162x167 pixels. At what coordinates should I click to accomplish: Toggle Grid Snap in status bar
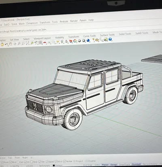[87, 165]
